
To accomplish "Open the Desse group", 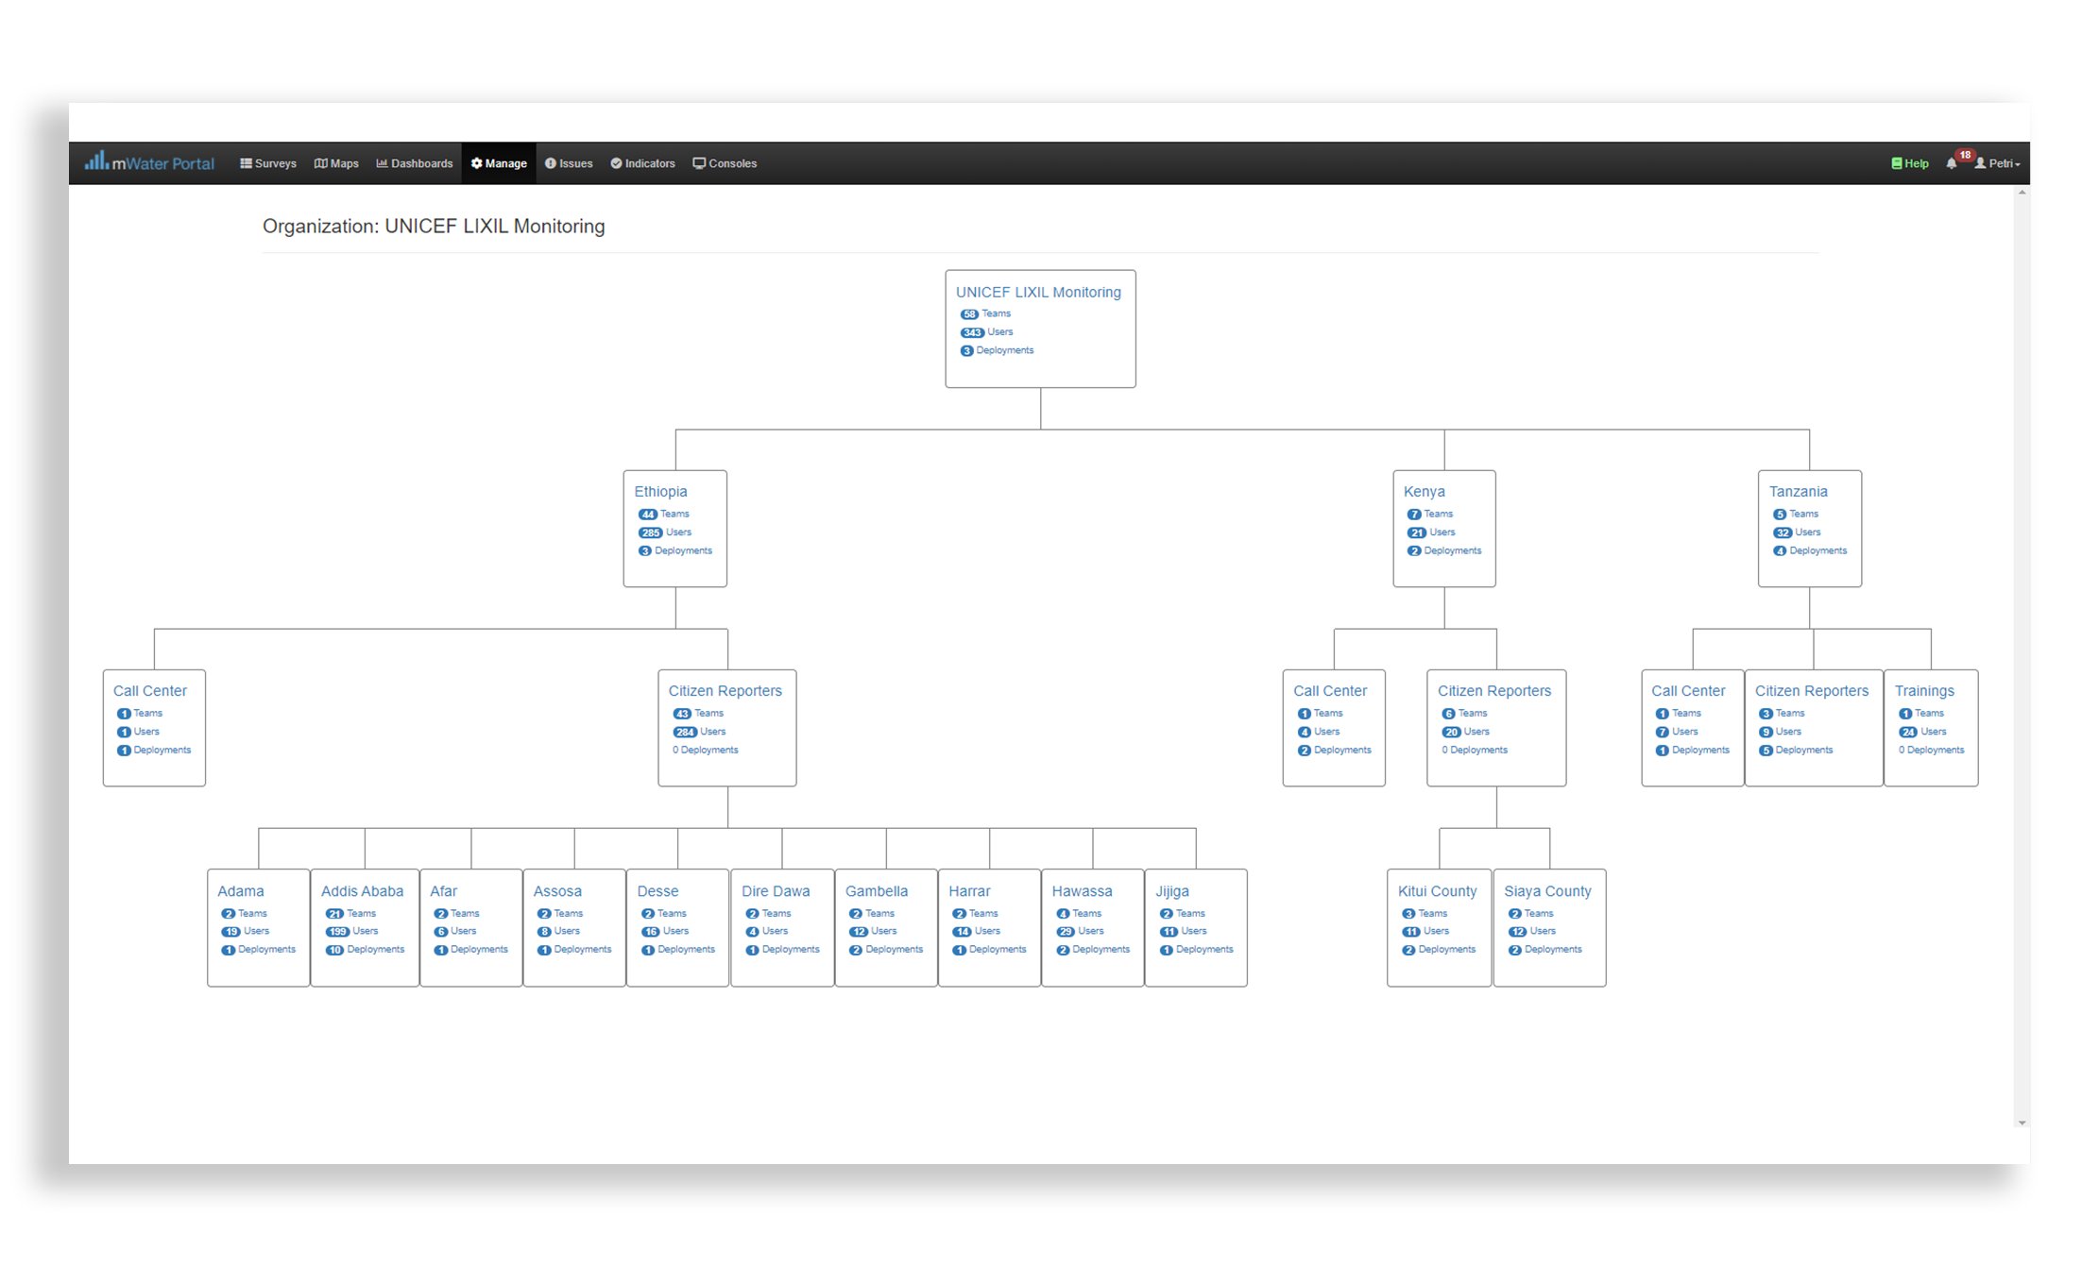I will click(657, 890).
